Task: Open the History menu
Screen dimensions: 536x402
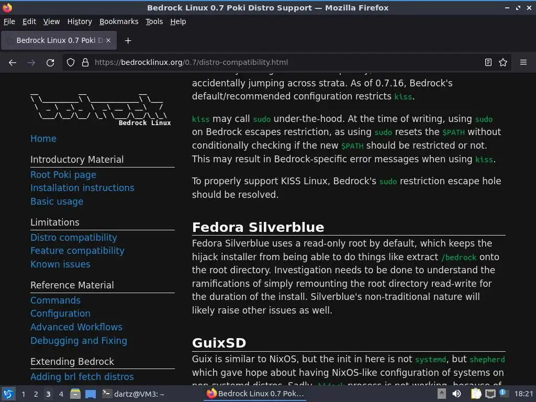Action: pos(80,21)
